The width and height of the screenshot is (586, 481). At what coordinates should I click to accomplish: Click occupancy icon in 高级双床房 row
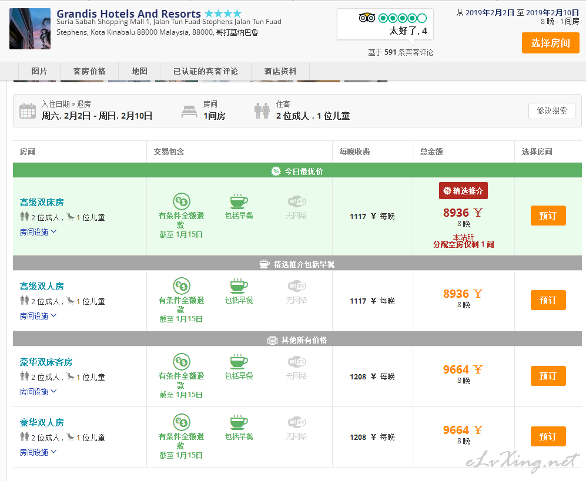click(x=25, y=216)
